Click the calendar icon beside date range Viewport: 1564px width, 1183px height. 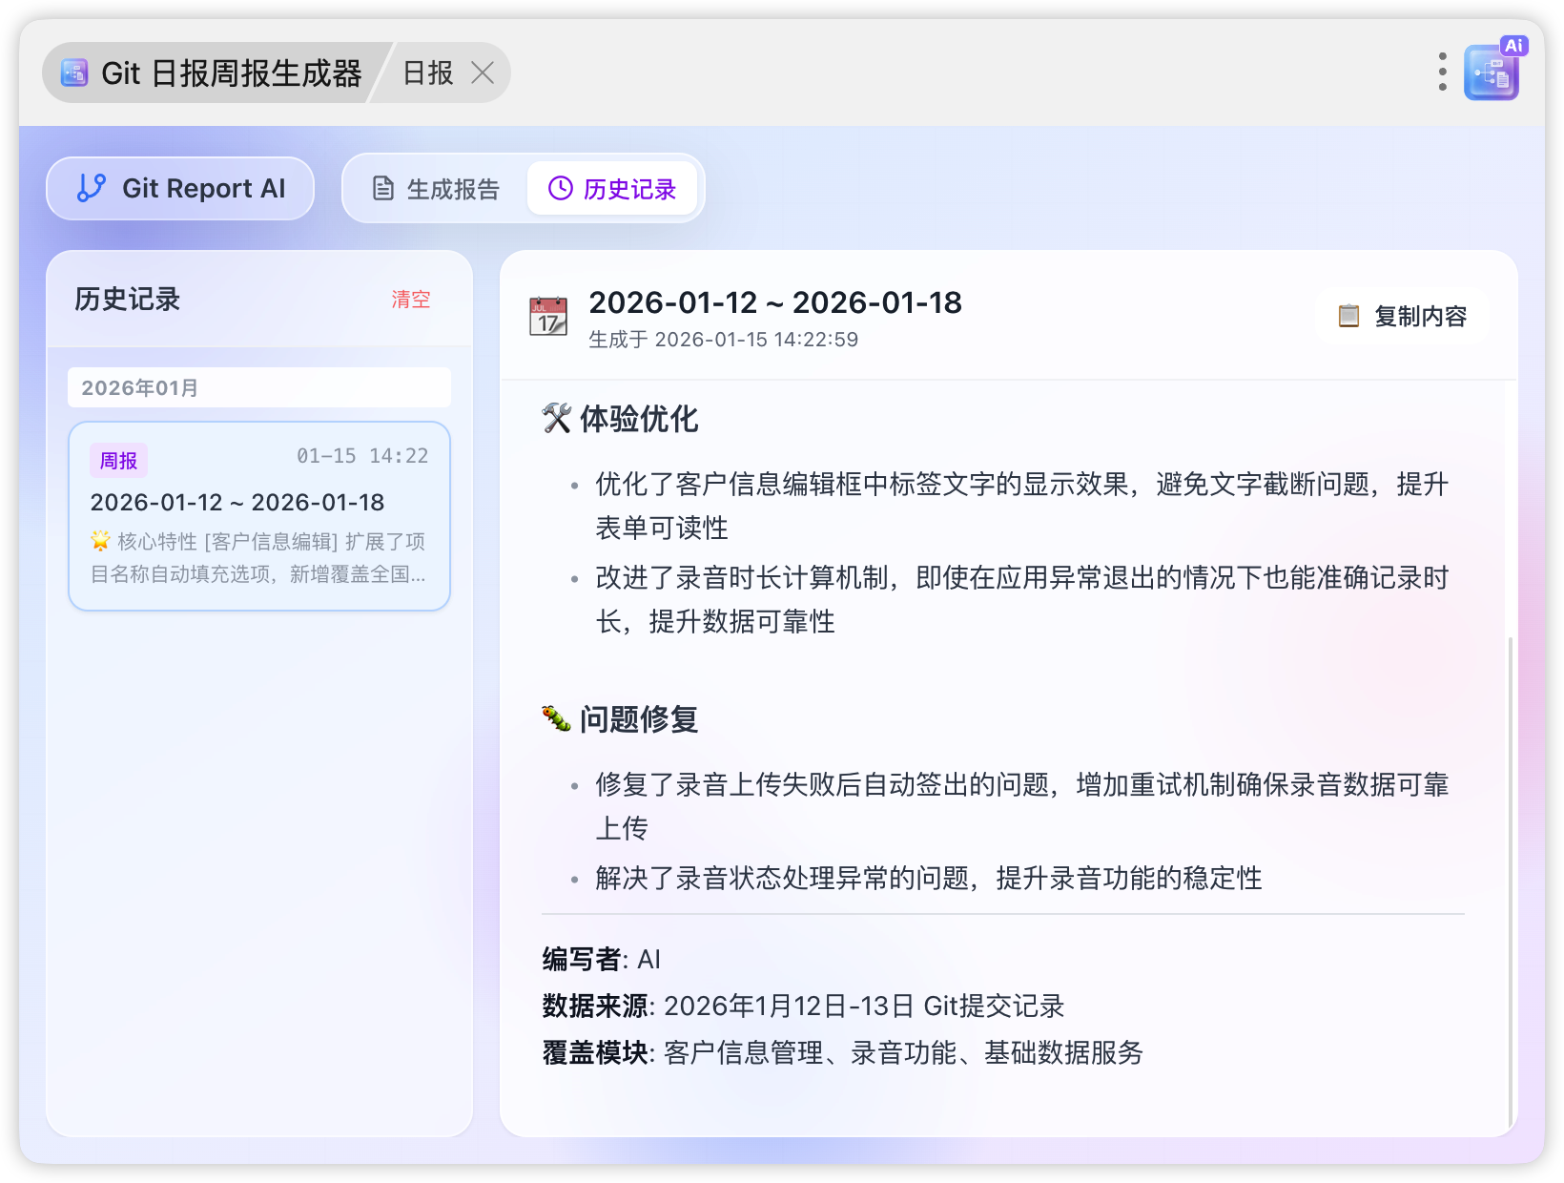click(x=548, y=317)
